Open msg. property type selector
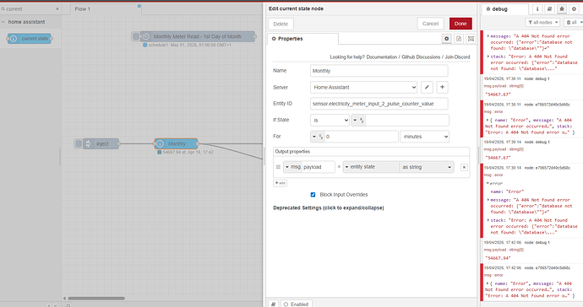Screen dimensions: 583x307 point(293,167)
